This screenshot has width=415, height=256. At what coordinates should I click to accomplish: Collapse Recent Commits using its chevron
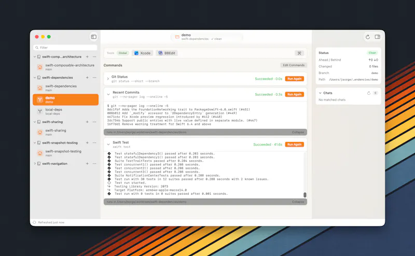click(108, 94)
